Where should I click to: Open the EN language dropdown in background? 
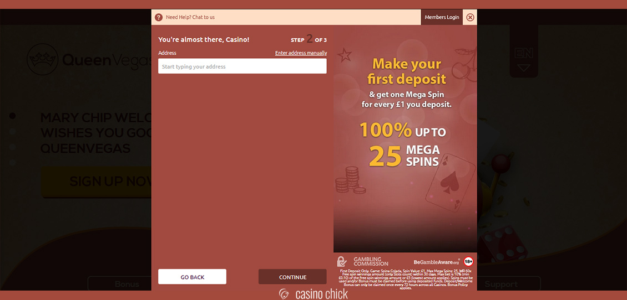click(523, 60)
